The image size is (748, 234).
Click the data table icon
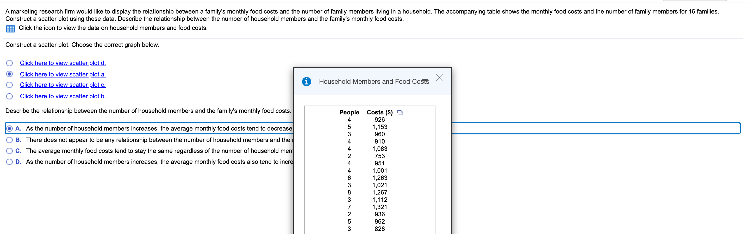coord(10,29)
